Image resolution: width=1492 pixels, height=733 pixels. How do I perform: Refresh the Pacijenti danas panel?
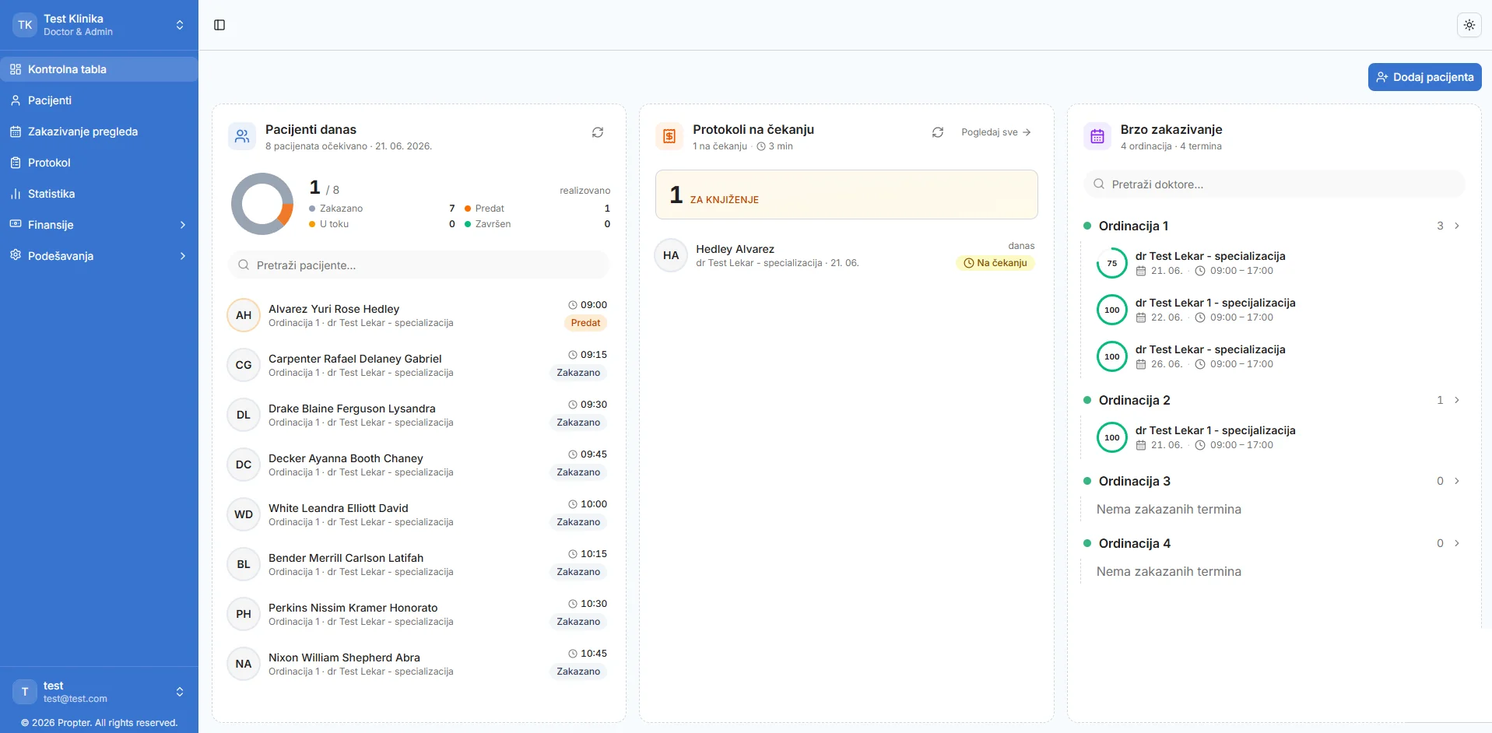point(598,132)
